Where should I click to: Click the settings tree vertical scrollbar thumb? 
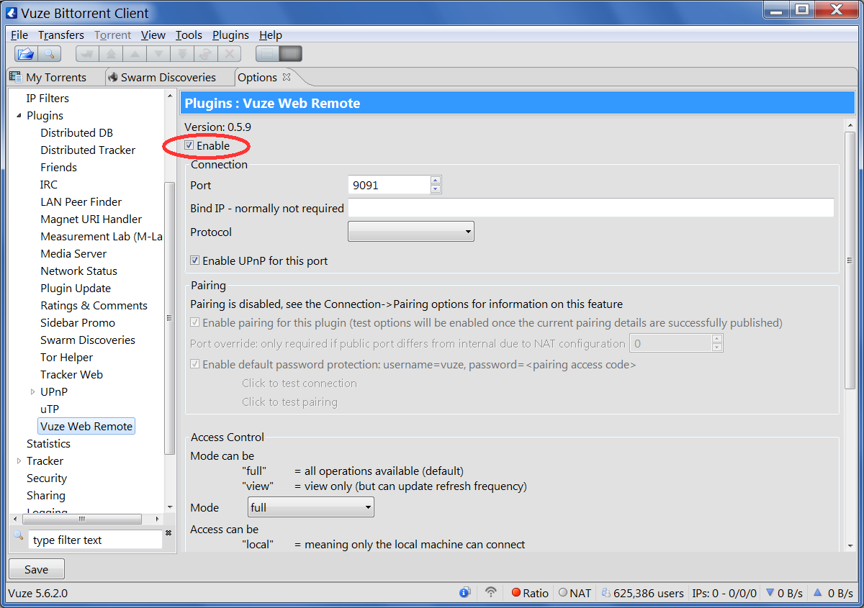(x=170, y=317)
